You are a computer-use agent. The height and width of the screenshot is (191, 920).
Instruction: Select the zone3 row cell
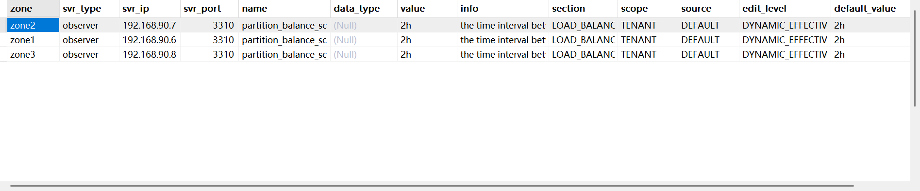33,54
